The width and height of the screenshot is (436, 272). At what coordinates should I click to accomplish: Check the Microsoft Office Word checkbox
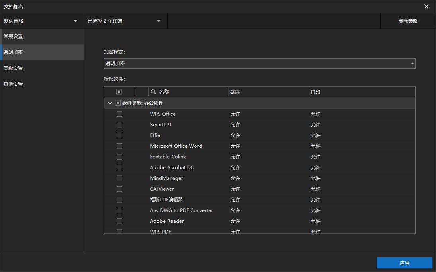119,146
